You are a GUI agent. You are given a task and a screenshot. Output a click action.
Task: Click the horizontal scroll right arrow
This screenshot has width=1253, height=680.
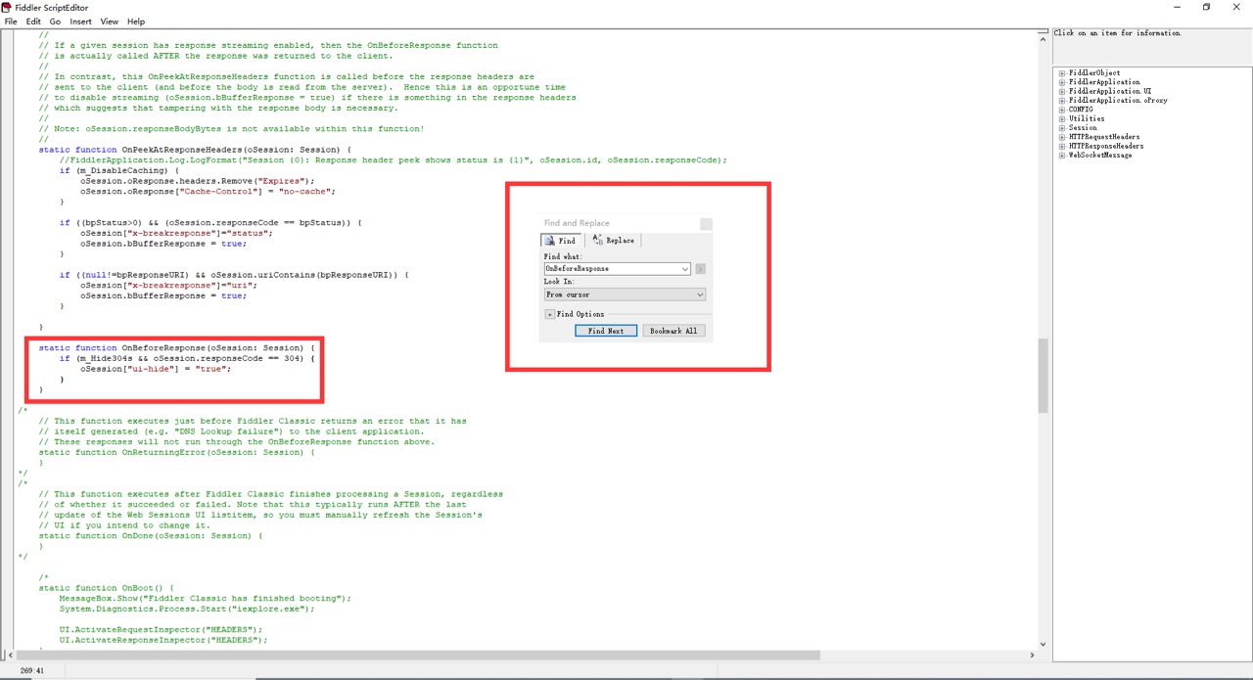pos(1032,656)
